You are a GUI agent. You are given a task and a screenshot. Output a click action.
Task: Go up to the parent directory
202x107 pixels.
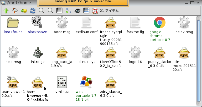(6, 11)
